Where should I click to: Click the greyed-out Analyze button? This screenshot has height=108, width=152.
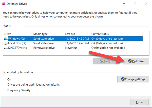click(106, 61)
